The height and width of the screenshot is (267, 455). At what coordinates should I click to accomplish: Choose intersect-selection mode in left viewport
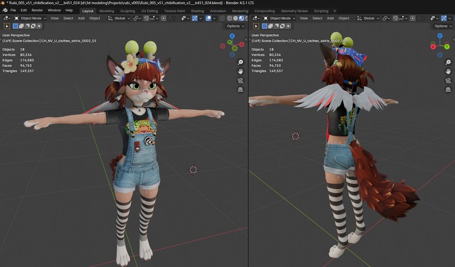click(39, 26)
